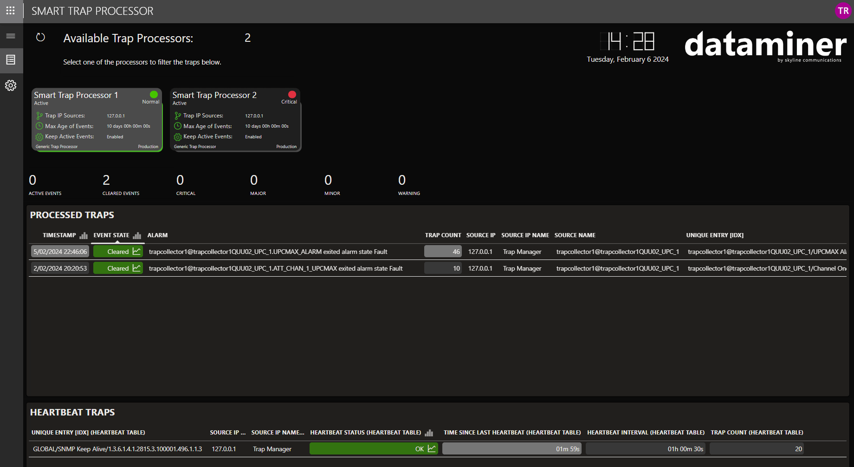854x467 pixels.
Task: Click Max Age clock icon on Processor 1
Action: point(39,126)
